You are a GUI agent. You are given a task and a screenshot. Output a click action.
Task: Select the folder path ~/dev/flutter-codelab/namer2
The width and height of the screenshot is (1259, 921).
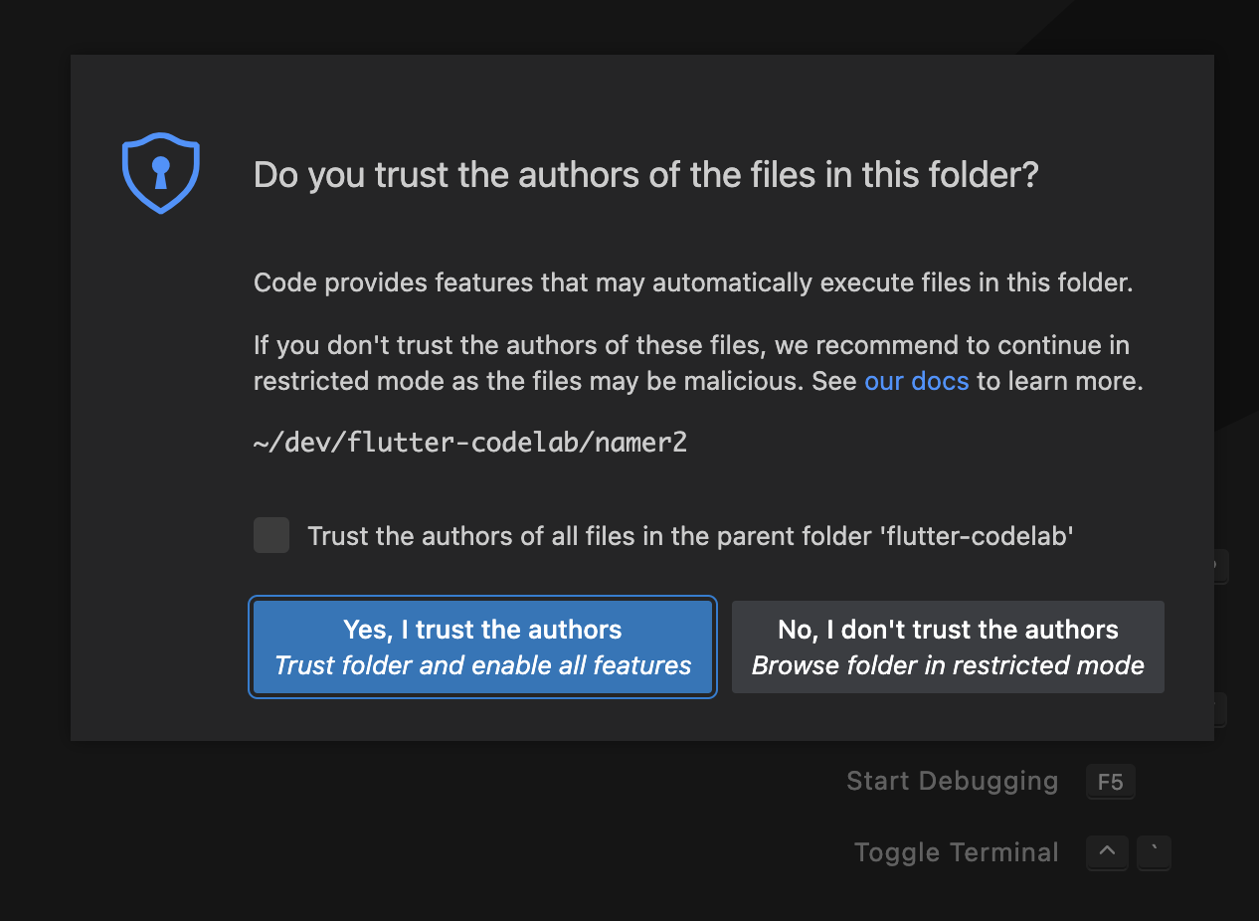pyautogui.click(x=469, y=442)
